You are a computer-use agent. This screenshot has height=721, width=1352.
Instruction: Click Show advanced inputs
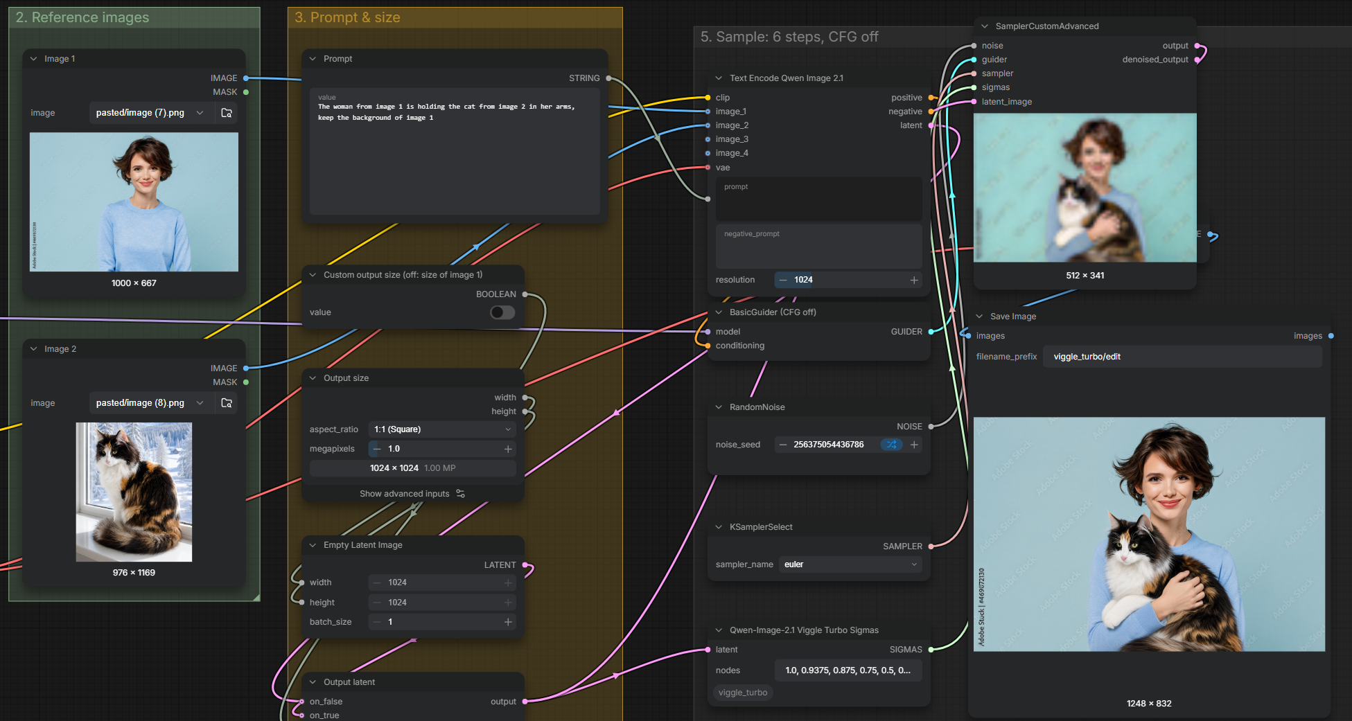coord(405,494)
